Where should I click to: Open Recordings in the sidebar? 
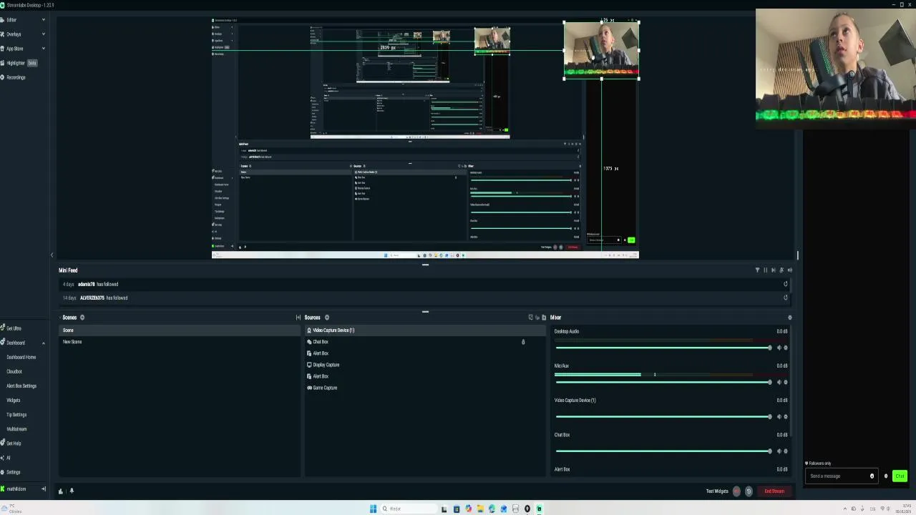16,77
